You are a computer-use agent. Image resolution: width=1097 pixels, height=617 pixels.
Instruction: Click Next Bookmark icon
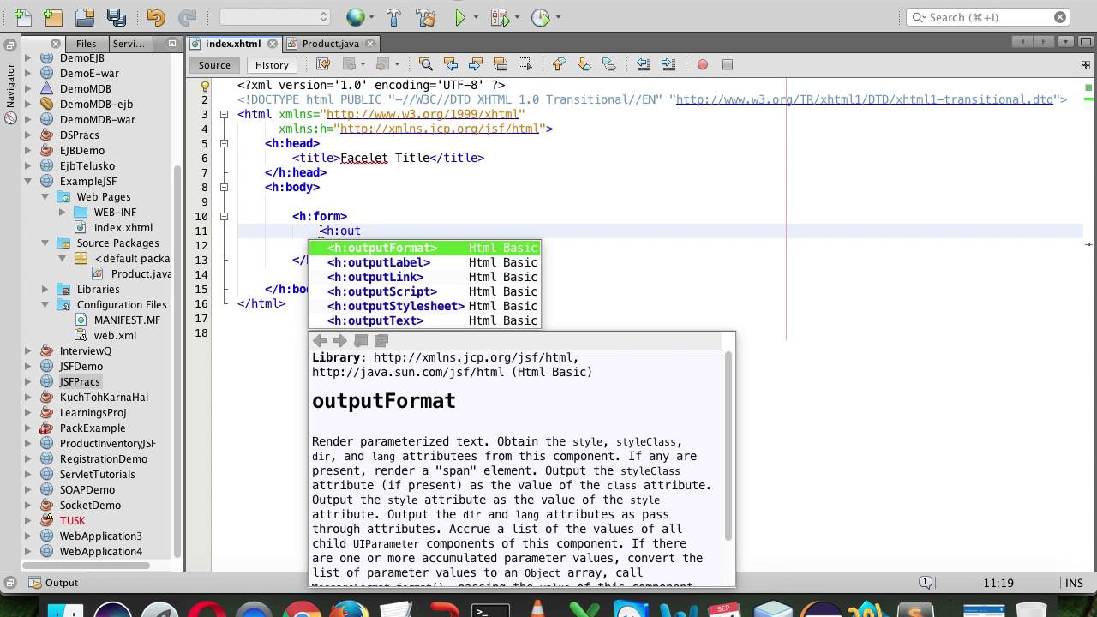[584, 64]
